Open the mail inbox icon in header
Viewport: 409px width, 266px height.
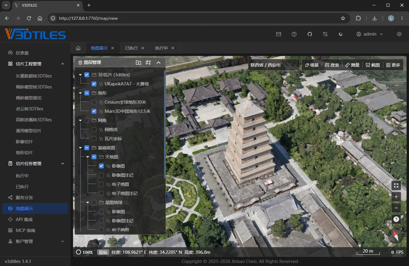click(278, 34)
